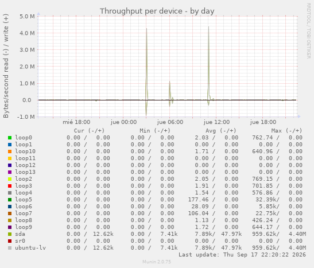Screen dimensions: 314x268
Task: Click the loop4 gray legend swatch
Action: pyautogui.click(x=10, y=193)
